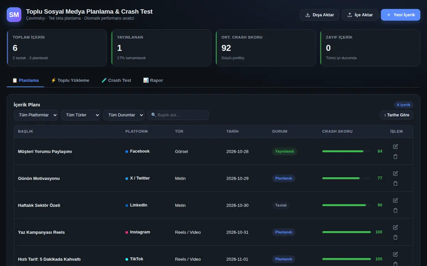Viewport: 427px width, 266px height.
Task: Click the Taslak status badge
Action: 281,205
